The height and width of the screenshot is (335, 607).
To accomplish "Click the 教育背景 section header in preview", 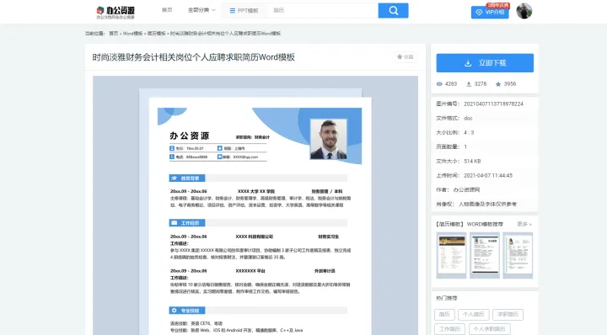I will [x=187, y=178].
